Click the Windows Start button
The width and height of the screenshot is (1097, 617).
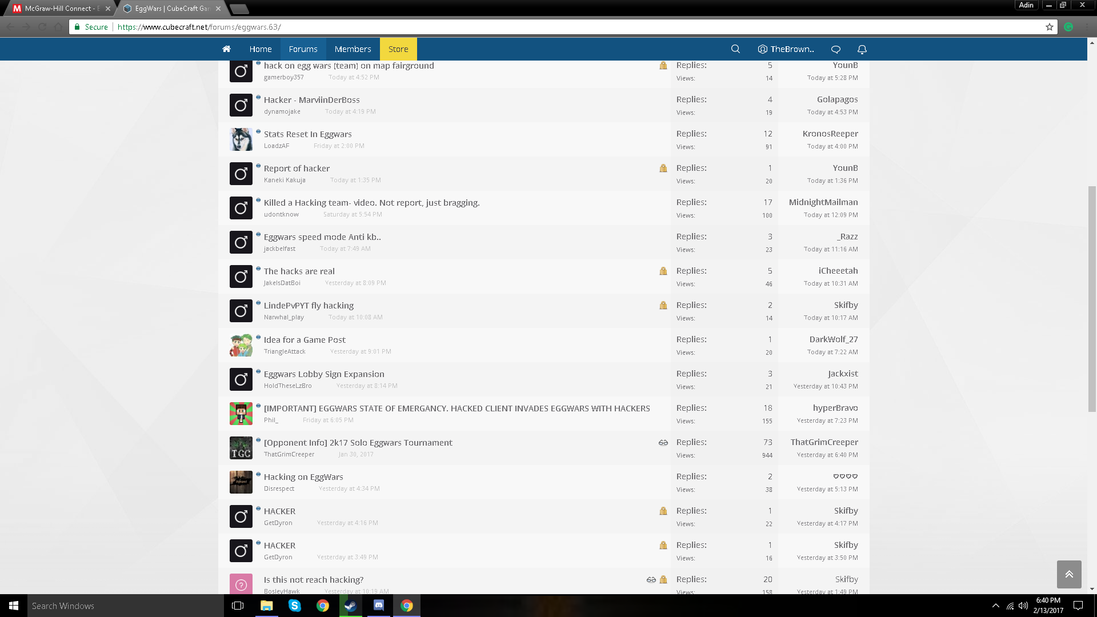[14, 606]
